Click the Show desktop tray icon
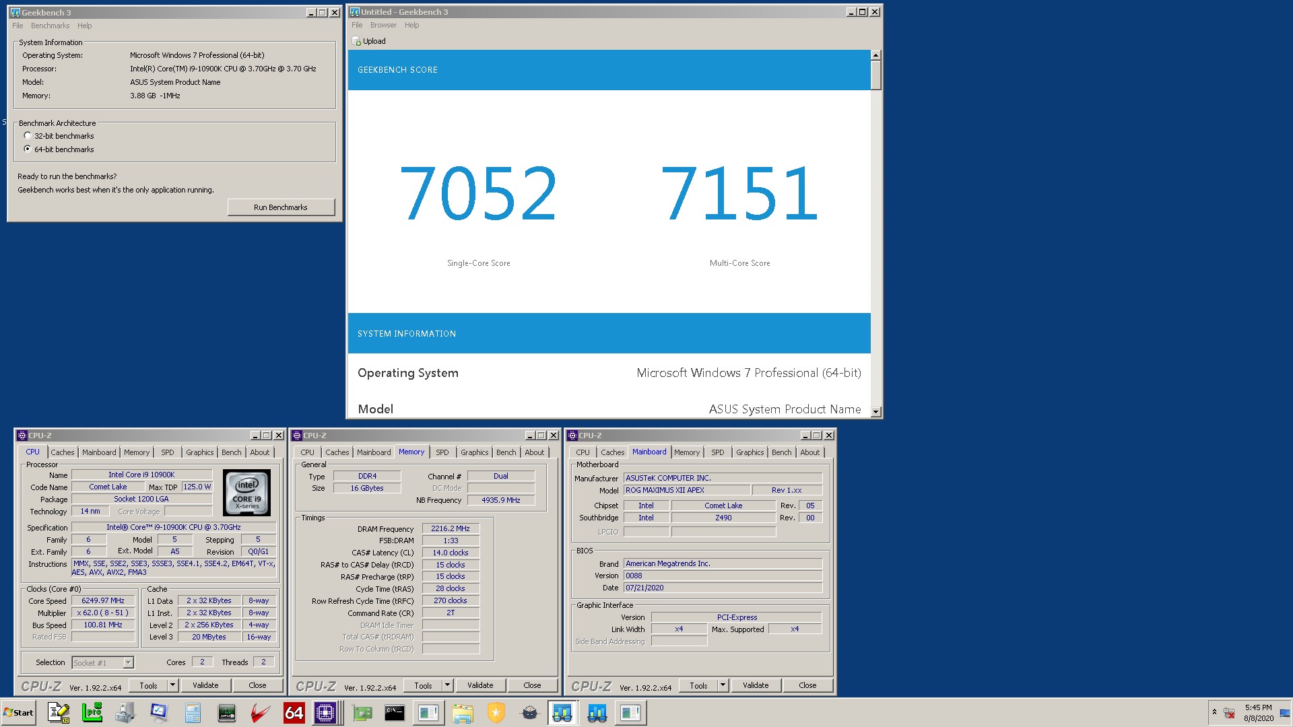 pyautogui.click(x=1285, y=713)
